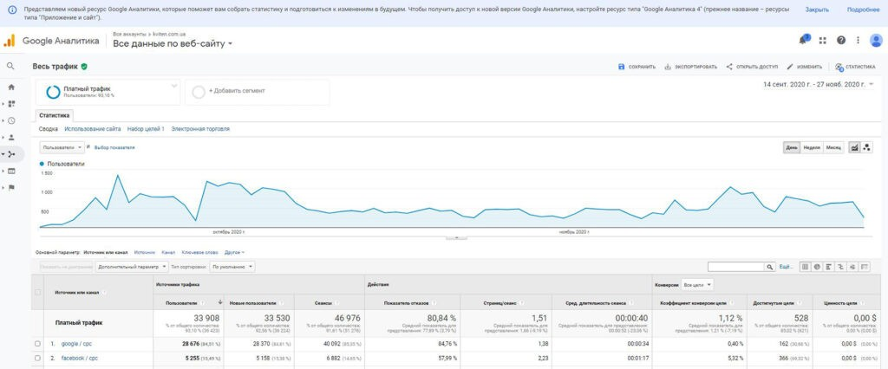This screenshot has height=369, width=888.
Task: Collapse the chart via bottom handle
Action: point(456,238)
